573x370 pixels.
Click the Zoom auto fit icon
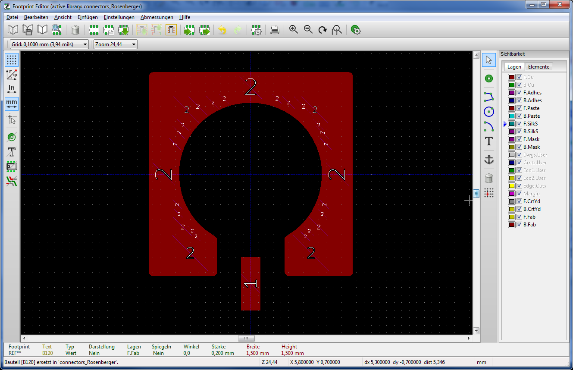tap(337, 30)
